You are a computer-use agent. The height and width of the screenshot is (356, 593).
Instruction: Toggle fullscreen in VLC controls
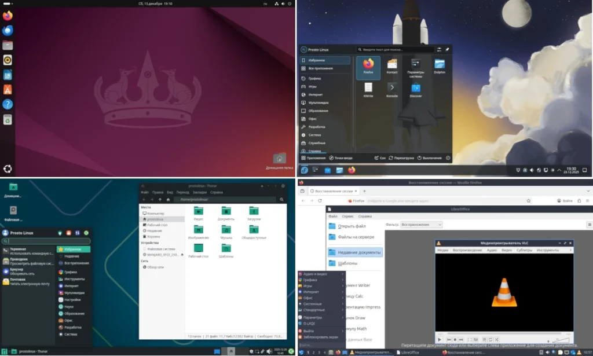pos(470,340)
